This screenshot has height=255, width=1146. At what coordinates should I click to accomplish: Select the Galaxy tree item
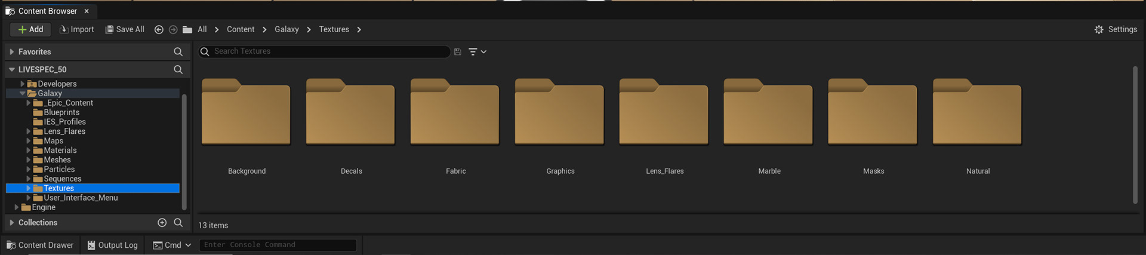tap(93, 93)
